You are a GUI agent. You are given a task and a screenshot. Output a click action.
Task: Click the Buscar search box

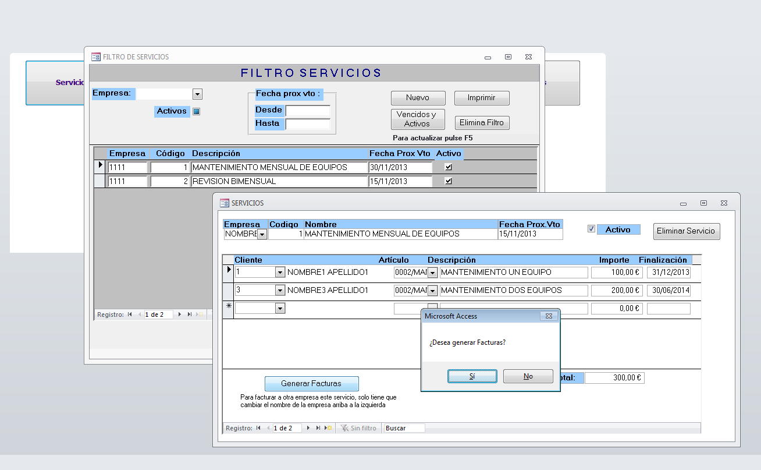pyautogui.click(x=404, y=428)
